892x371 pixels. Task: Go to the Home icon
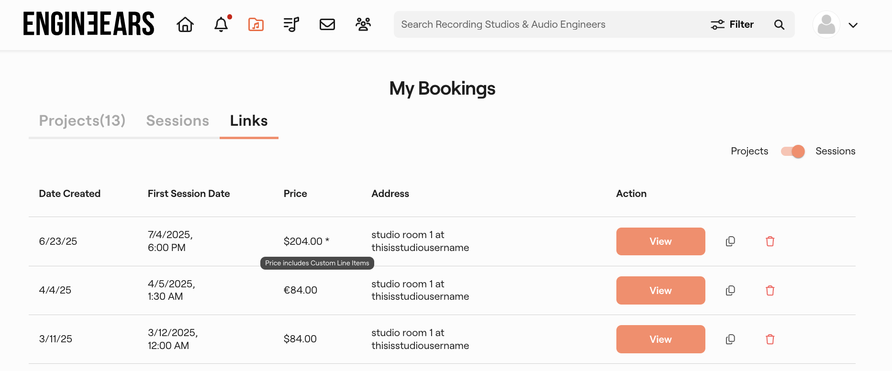tap(185, 24)
